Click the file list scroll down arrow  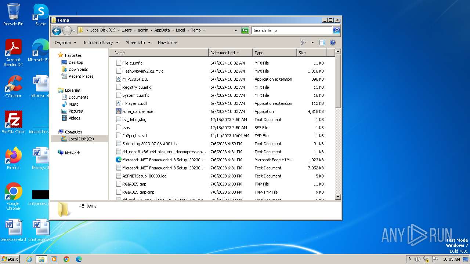click(x=338, y=197)
